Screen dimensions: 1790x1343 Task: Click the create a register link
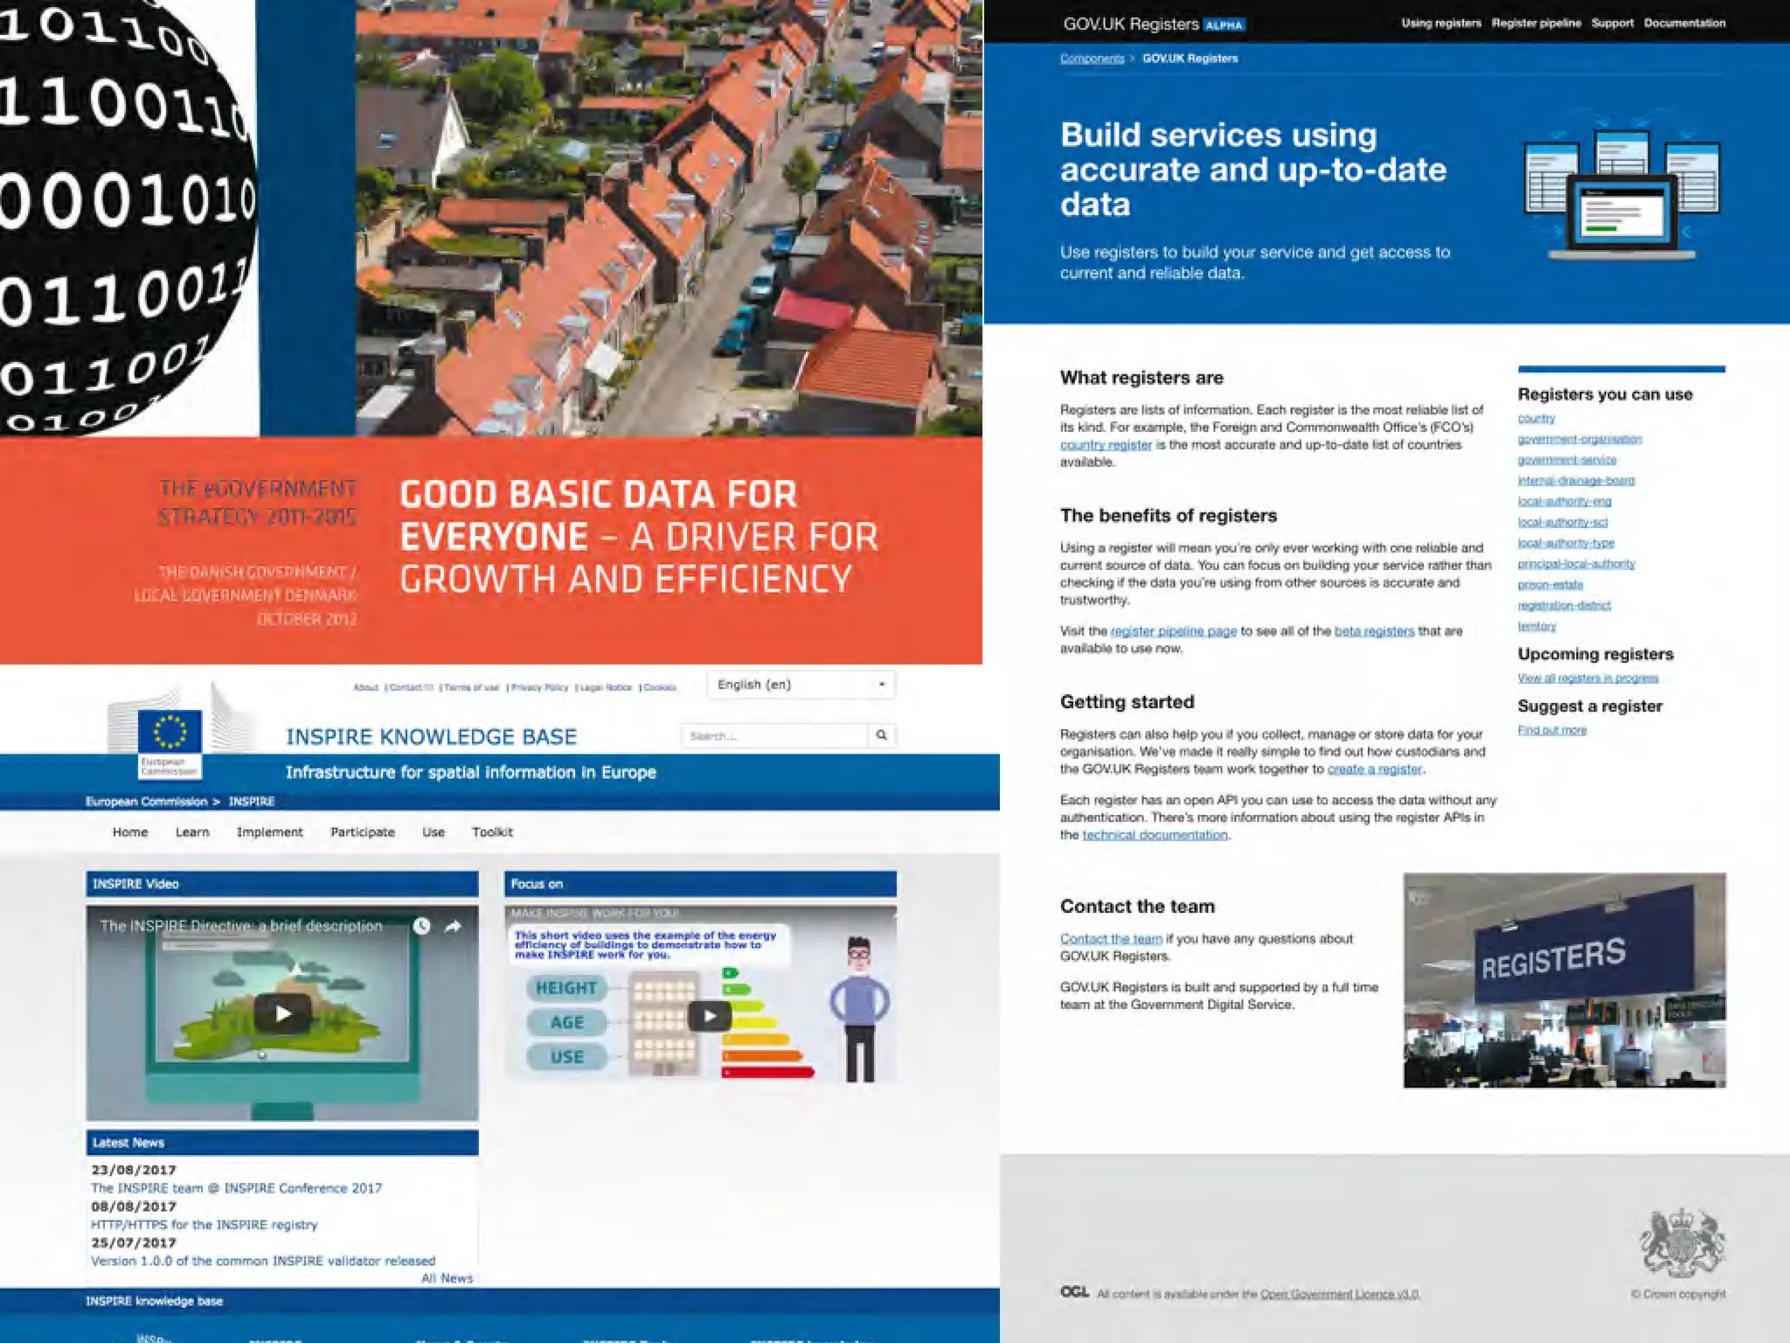pos(1374,769)
